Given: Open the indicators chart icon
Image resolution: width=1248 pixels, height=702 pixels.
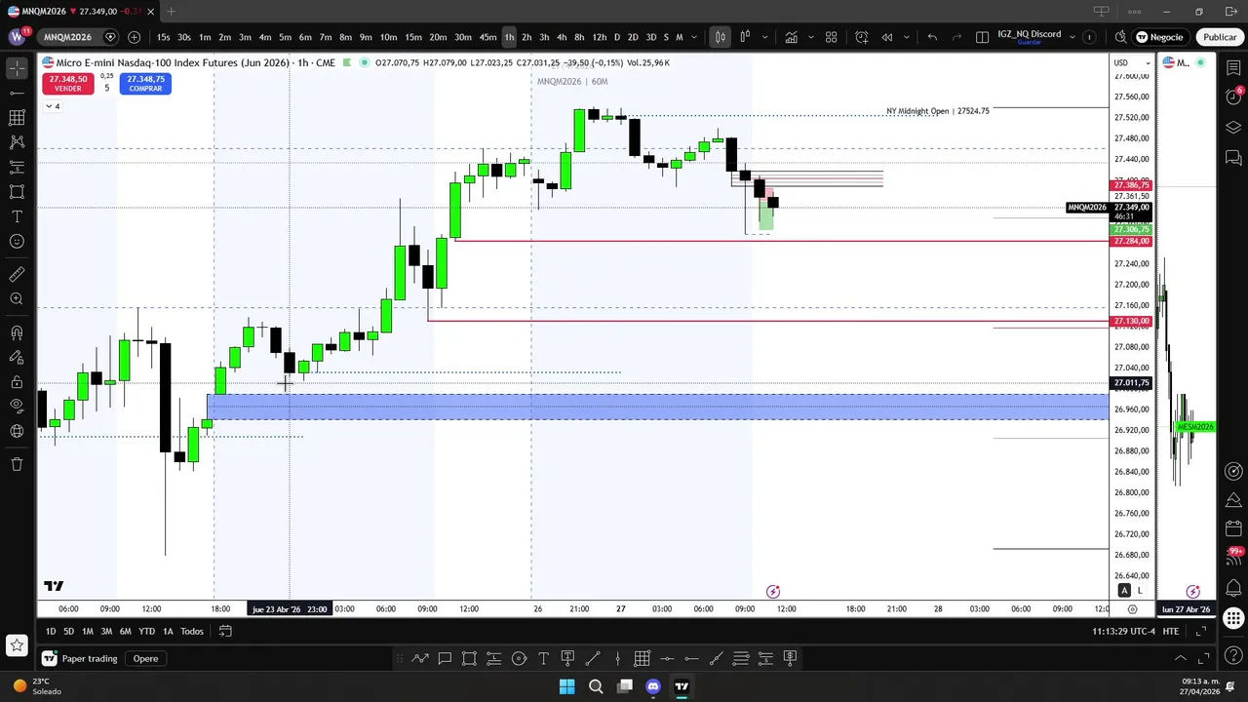Looking at the screenshot, I should coord(791,37).
